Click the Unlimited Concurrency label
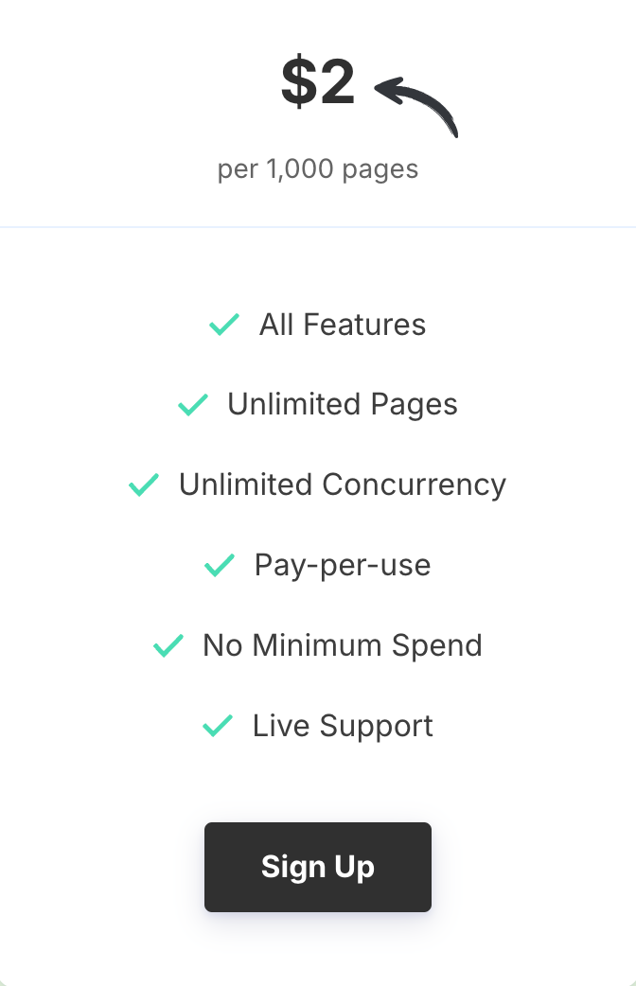Image resolution: width=636 pixels, height=986 pixels. (343, 484)
